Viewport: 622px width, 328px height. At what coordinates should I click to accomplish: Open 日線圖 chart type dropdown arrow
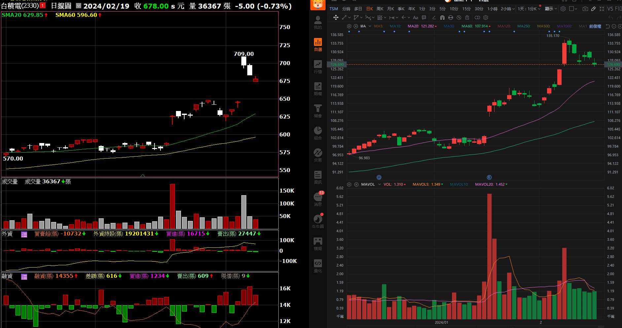(79, 6)
